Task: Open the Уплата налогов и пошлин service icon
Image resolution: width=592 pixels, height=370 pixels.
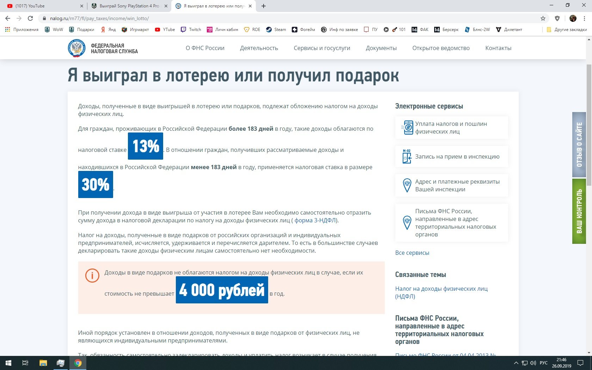Action: [x=407, y=128]
